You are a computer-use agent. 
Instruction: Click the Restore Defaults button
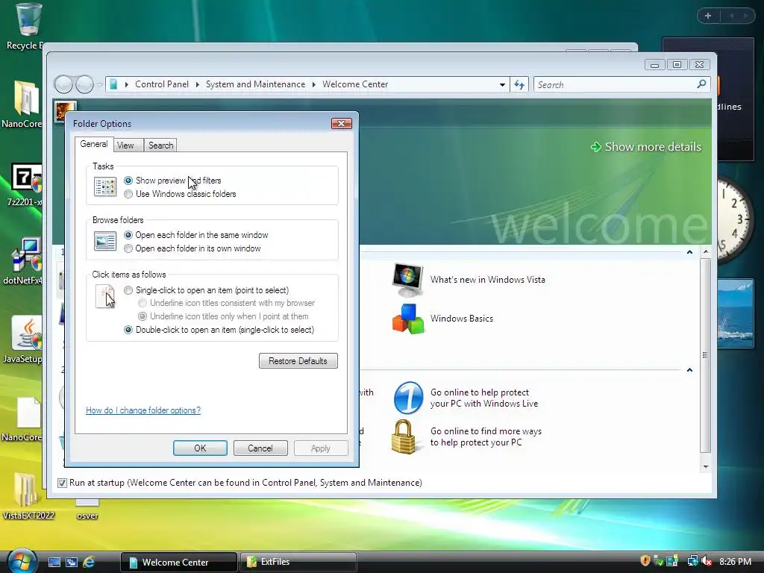pos(298,361)
